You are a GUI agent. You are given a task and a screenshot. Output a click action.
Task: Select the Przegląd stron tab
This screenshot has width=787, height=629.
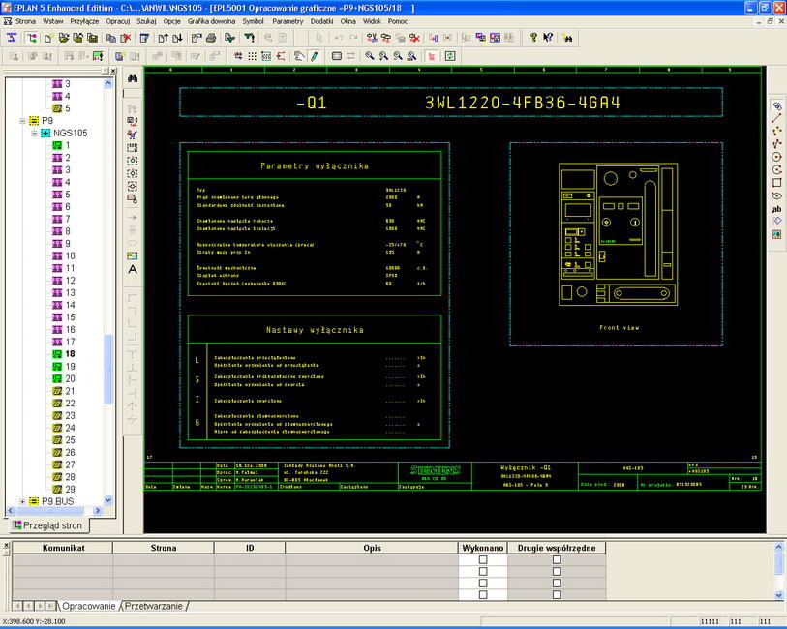48,525
